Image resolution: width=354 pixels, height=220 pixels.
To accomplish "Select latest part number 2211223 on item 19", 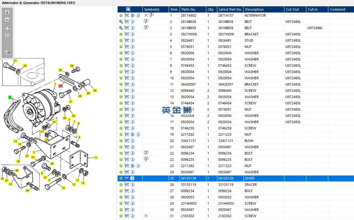I will tap(225, 134).
